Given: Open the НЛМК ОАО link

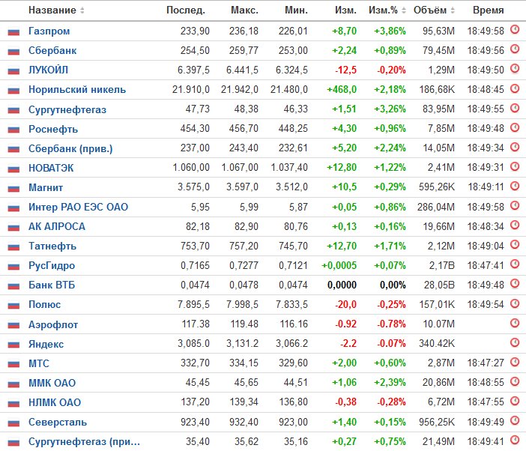Looking at the screenshot, I should (x=55, y=402).
